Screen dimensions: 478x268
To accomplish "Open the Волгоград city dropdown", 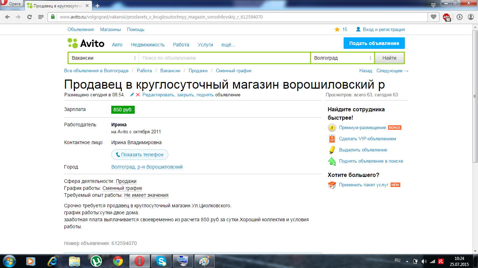I will (x=342, y=58).
